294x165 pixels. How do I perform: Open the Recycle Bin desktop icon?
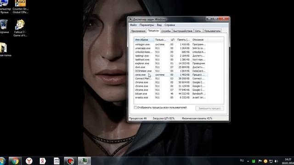point(4,27)
